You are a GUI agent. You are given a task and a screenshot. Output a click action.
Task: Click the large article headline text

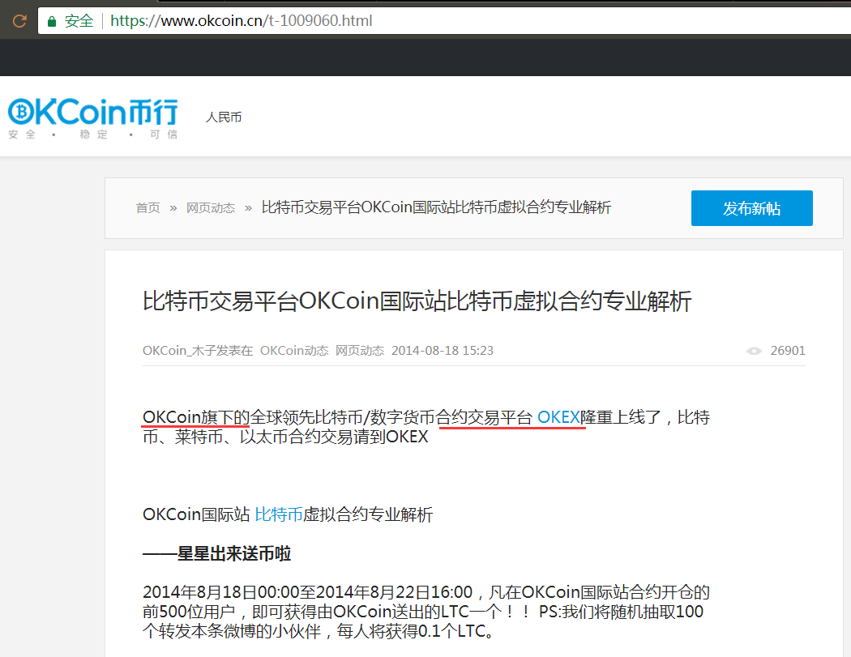point(417,302)
